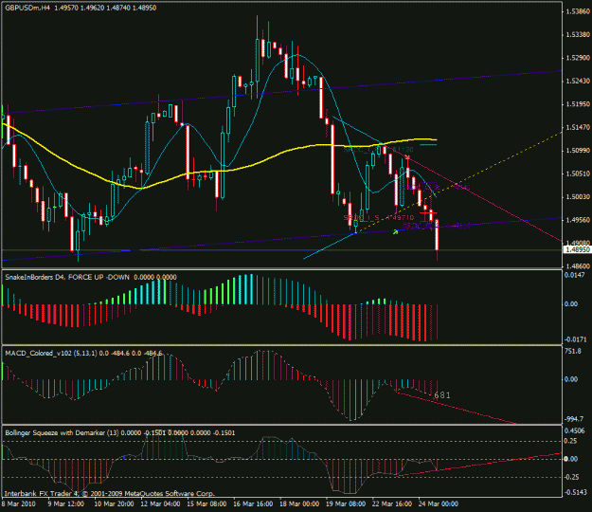The image size is (592, 512).
Task: Click the 1.53380 price axis label
Action: click(578, 35)
